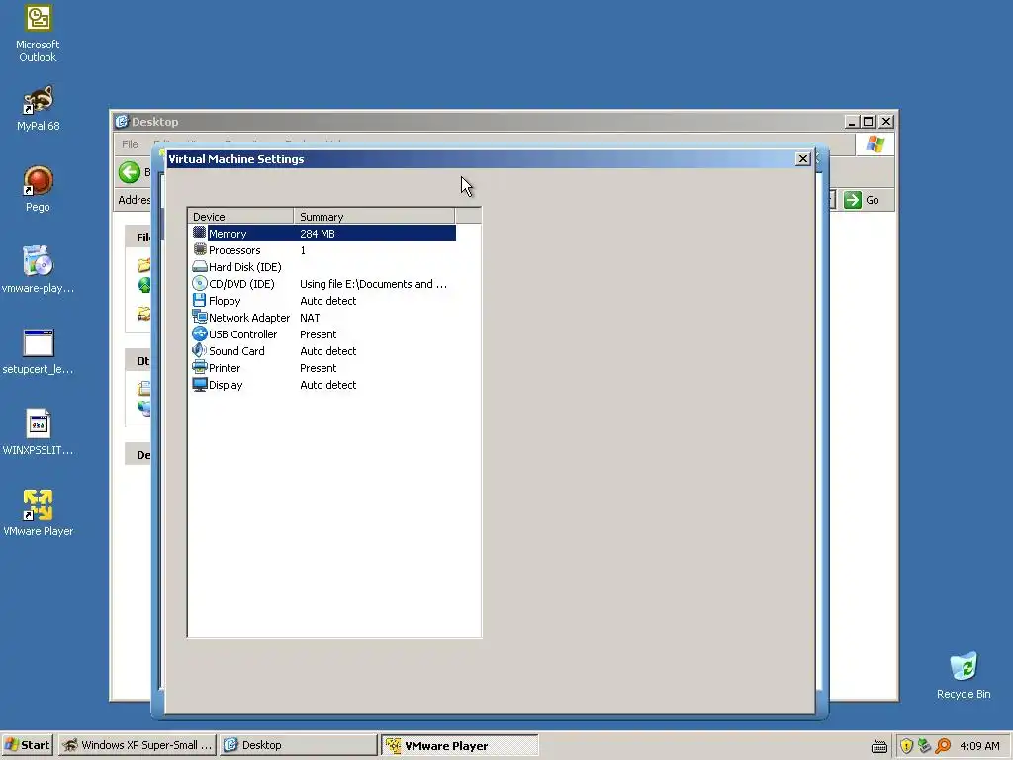Select the 'Present' summary for USB Controller
The image size is (1013, 760).
point(318,334)
